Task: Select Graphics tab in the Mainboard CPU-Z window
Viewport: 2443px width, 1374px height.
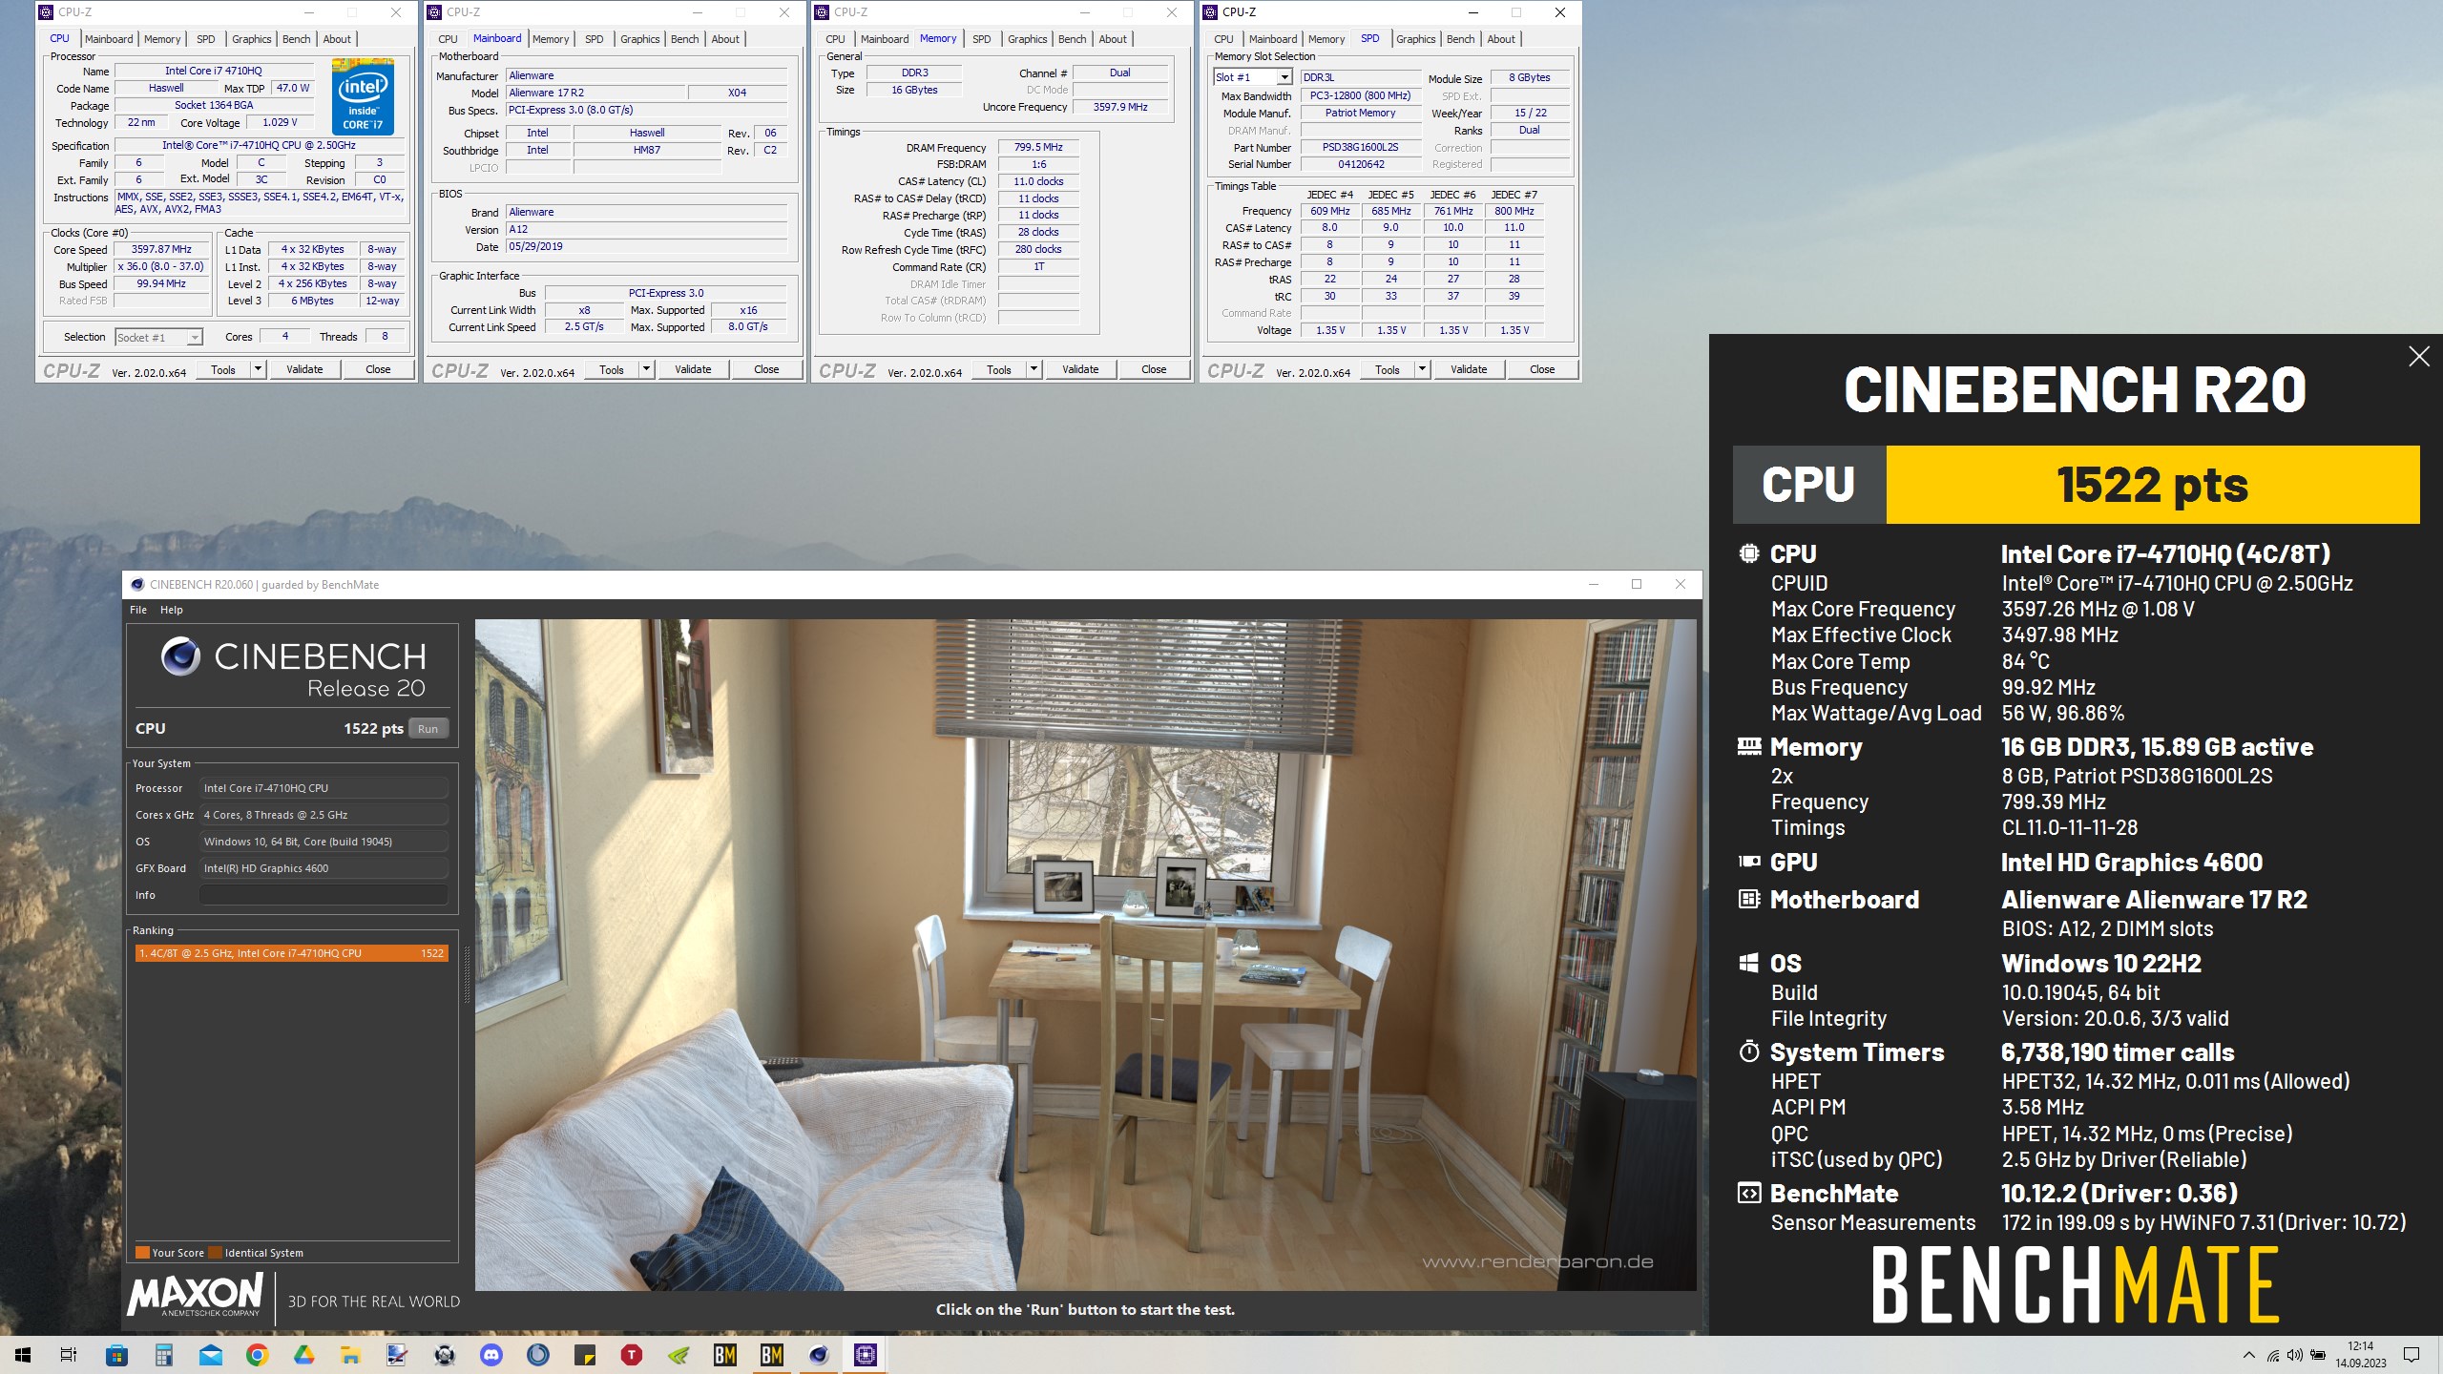Action: point(639,39)
